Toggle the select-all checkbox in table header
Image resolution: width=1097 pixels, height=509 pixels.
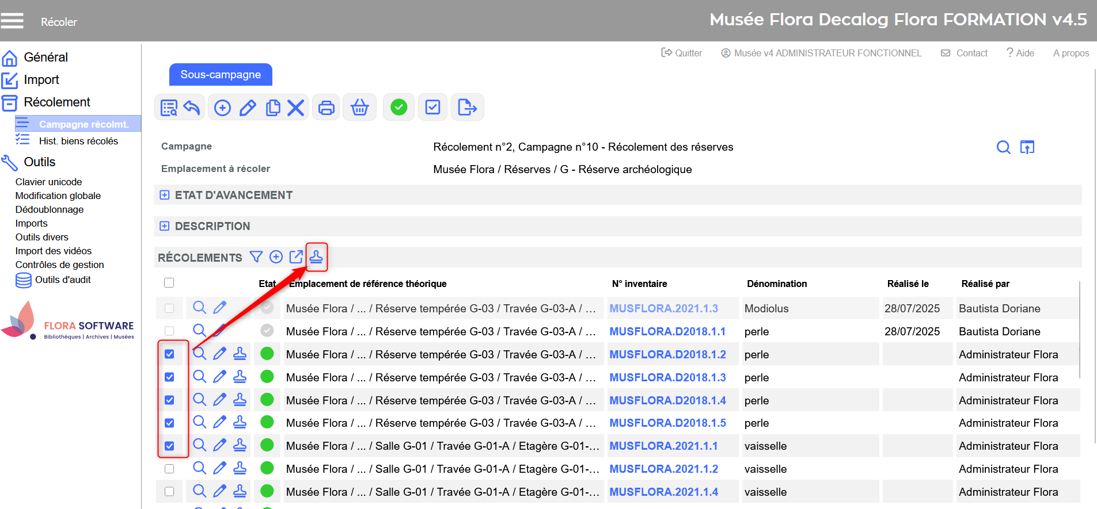coord(169,283)
